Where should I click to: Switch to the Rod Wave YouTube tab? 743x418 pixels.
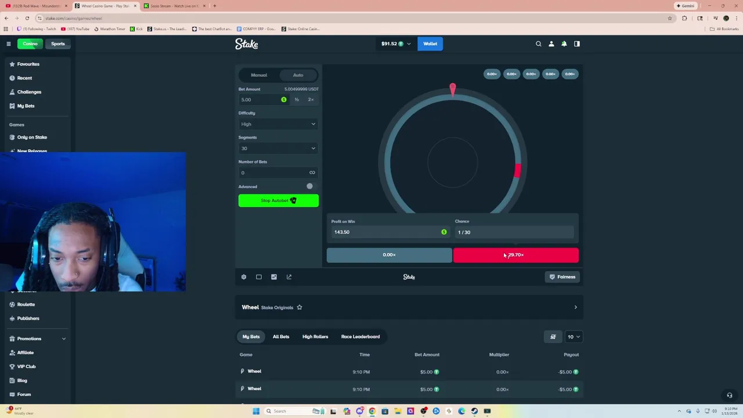click(37, 6)
